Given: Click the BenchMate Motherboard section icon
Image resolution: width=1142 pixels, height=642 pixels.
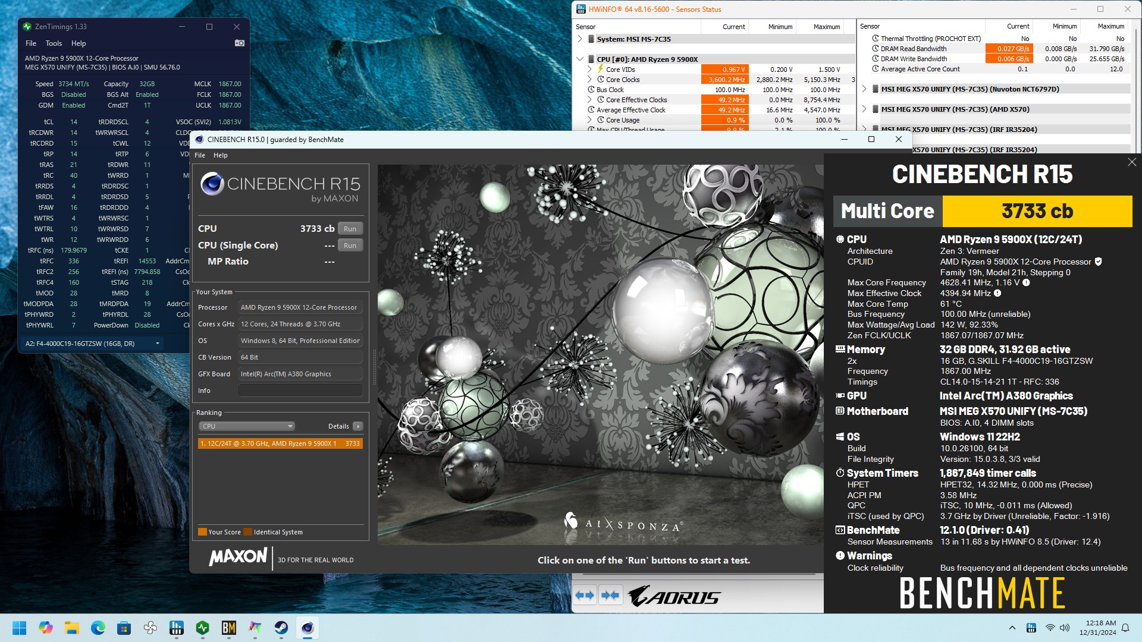Looking at the screenshot, I should 840,411.
